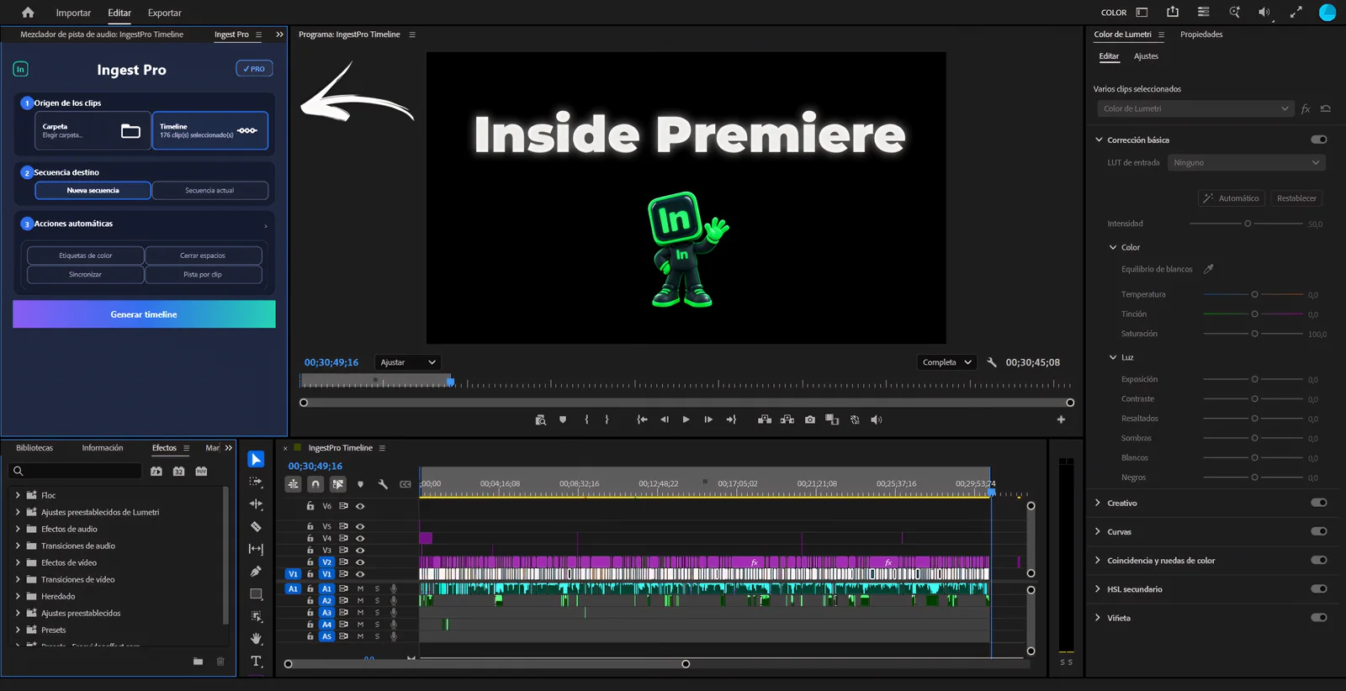The height and width of the screenshot is (691, 1346).
Task: Toggle the Creativo section switch
Action: 1318,503
